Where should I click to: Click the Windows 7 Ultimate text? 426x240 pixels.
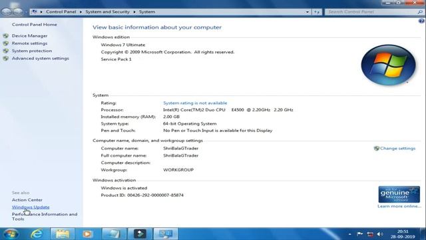(x=122, y=45)
